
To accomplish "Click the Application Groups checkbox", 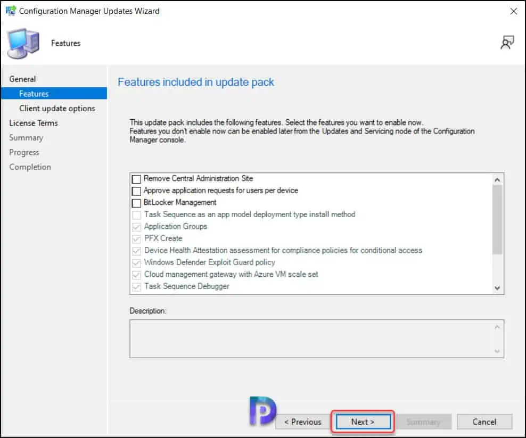I will pyautogui.click(x=136, y=227).
